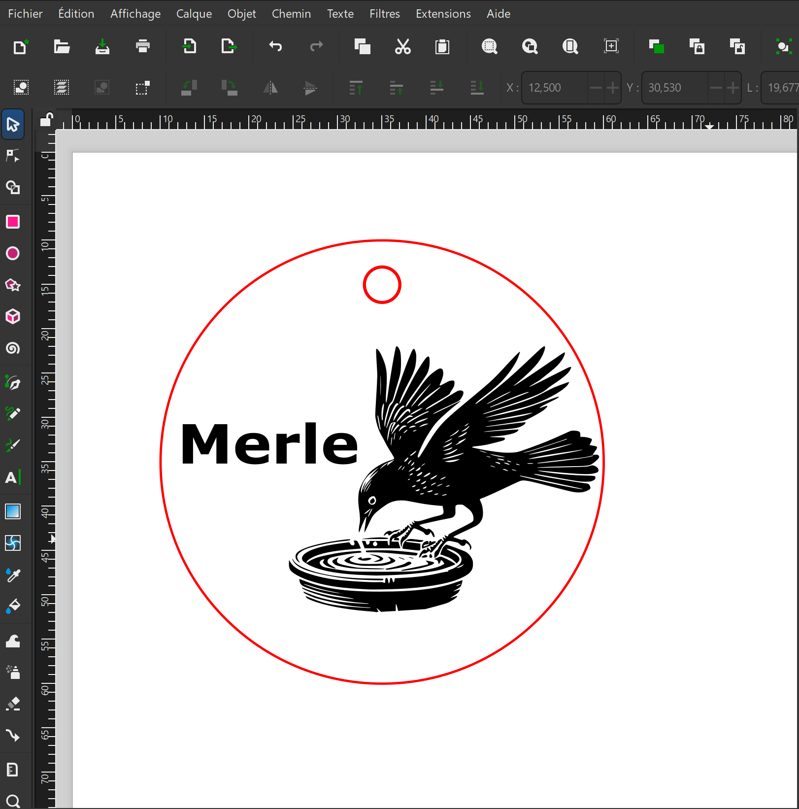This screenshot has width=799, height=809.
Task: Click the Cut scissors icon
Action: click(402, 47)
